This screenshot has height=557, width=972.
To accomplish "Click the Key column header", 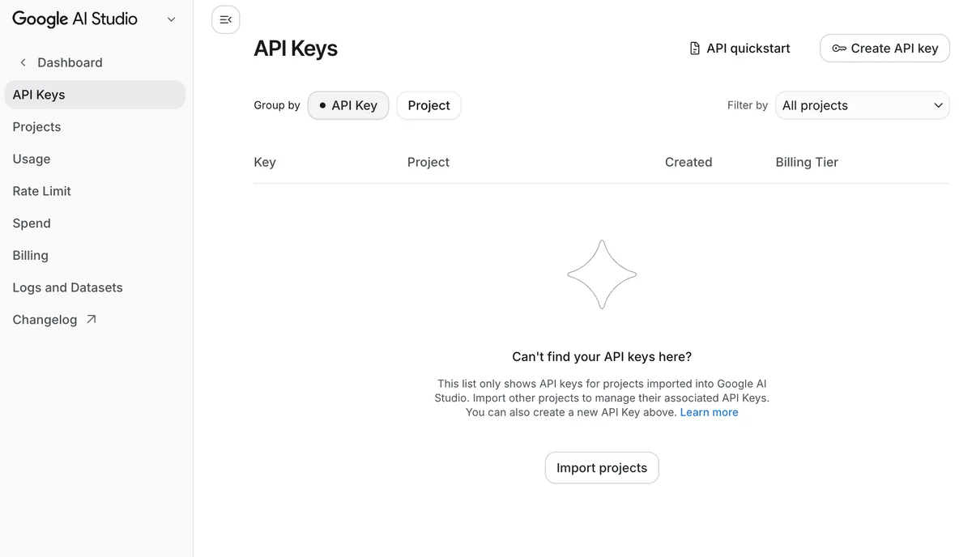I will [265, 162].
